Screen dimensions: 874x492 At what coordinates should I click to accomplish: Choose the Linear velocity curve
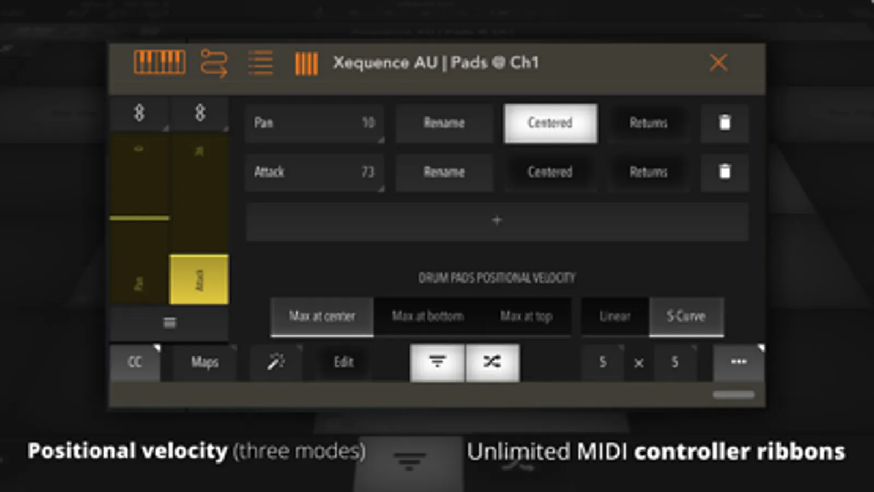(x=615, y=317)
